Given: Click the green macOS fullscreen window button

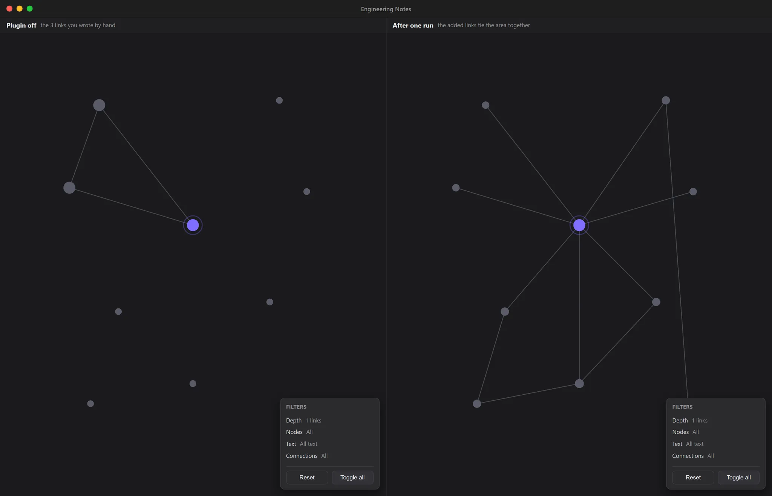Looking at the screenshot, I should (x=30, y=9).
